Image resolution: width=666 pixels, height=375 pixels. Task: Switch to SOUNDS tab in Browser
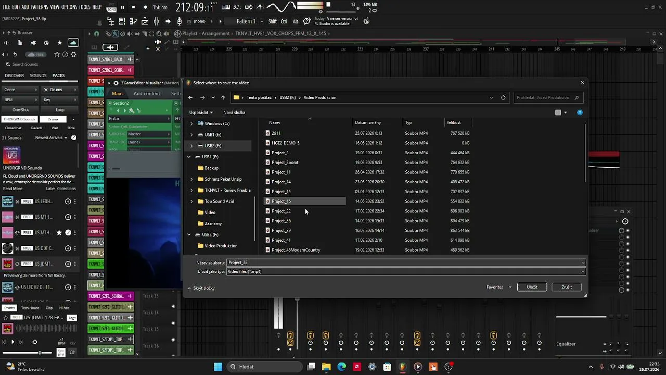pos(38,76)
